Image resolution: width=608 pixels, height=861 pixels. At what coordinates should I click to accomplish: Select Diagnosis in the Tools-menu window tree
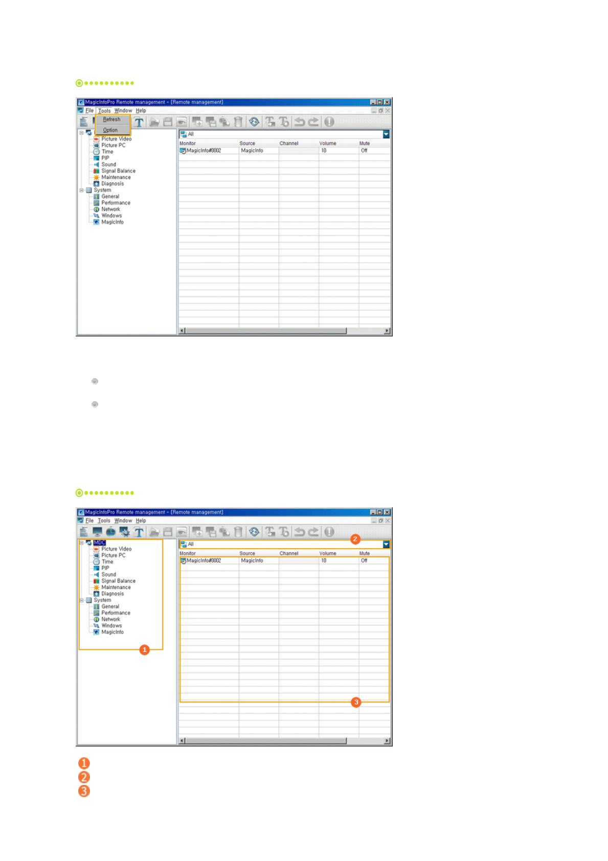pos(112,184)
